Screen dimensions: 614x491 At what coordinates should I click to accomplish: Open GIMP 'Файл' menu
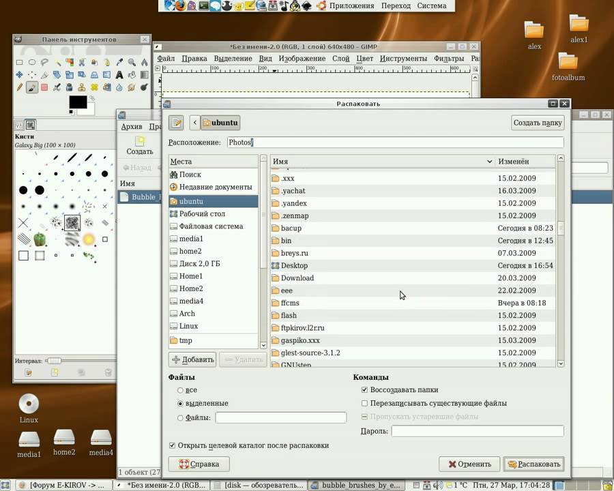[x=166, y=59]
